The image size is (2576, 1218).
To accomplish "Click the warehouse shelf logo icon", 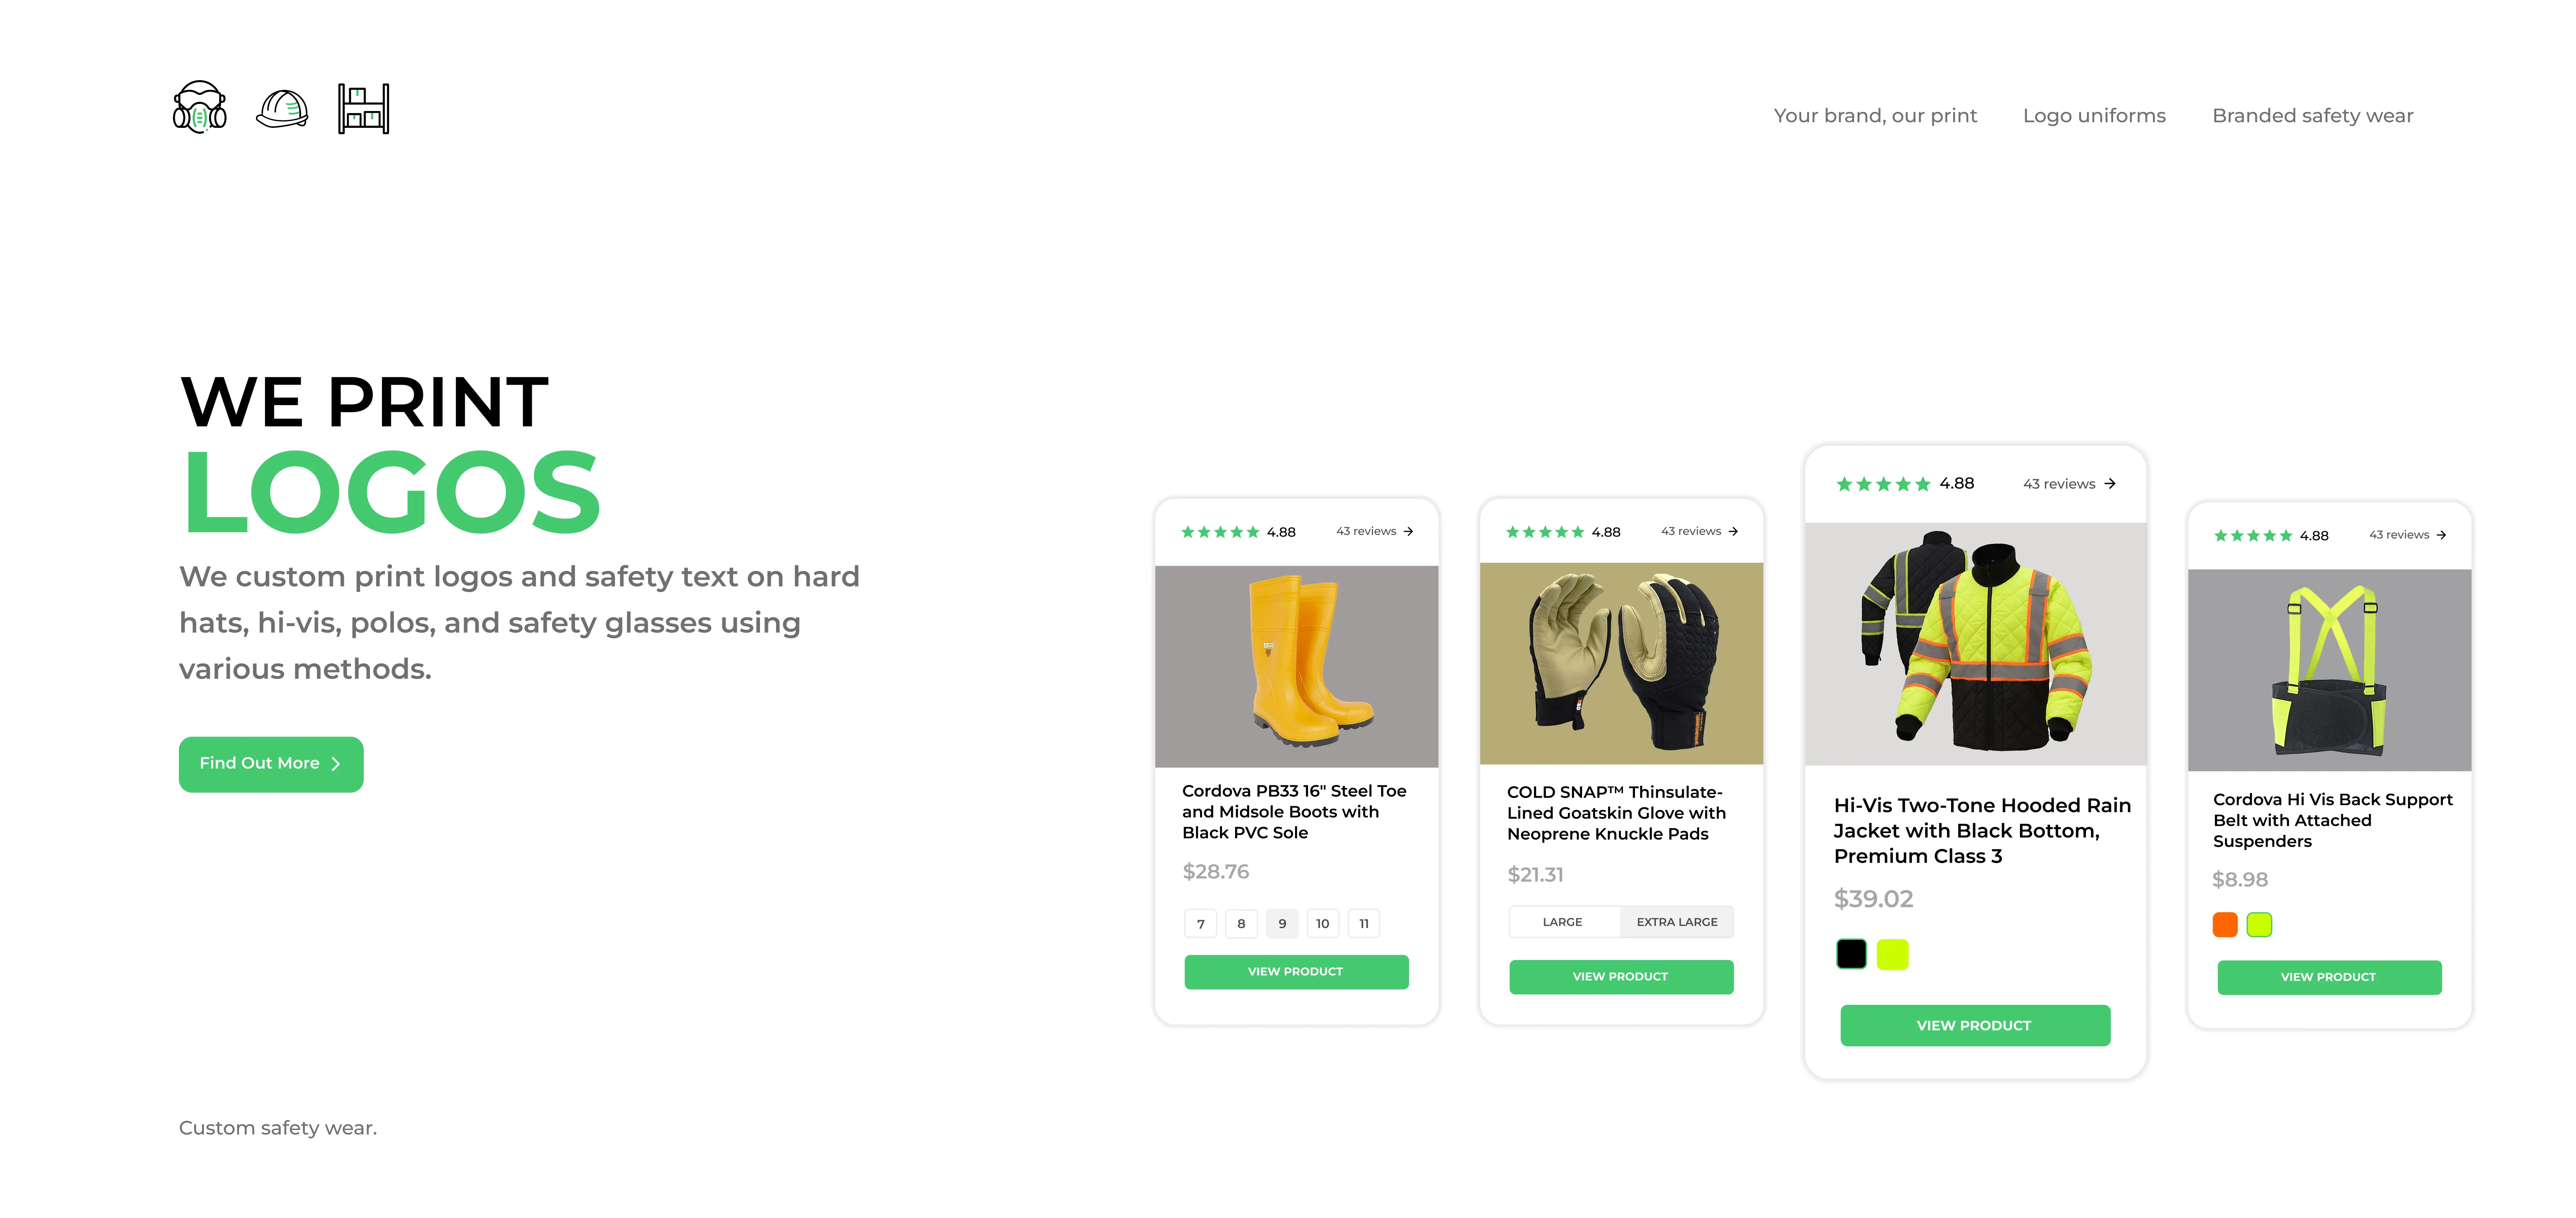I will (364, 108).
